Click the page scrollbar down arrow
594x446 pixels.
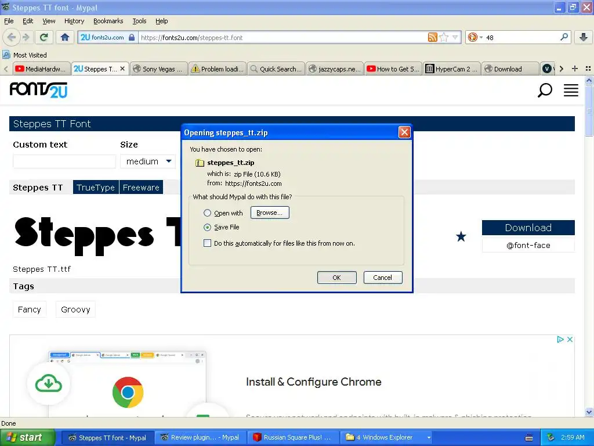[x=589, y=412]
